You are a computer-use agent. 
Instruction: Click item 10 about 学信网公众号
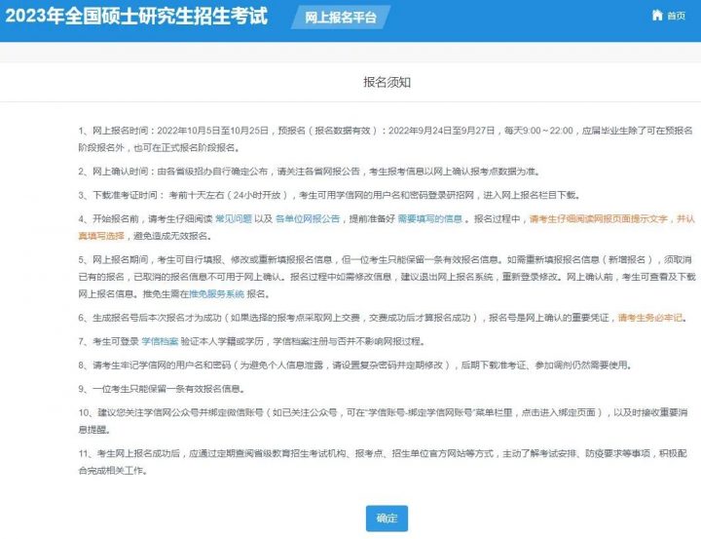384,421
